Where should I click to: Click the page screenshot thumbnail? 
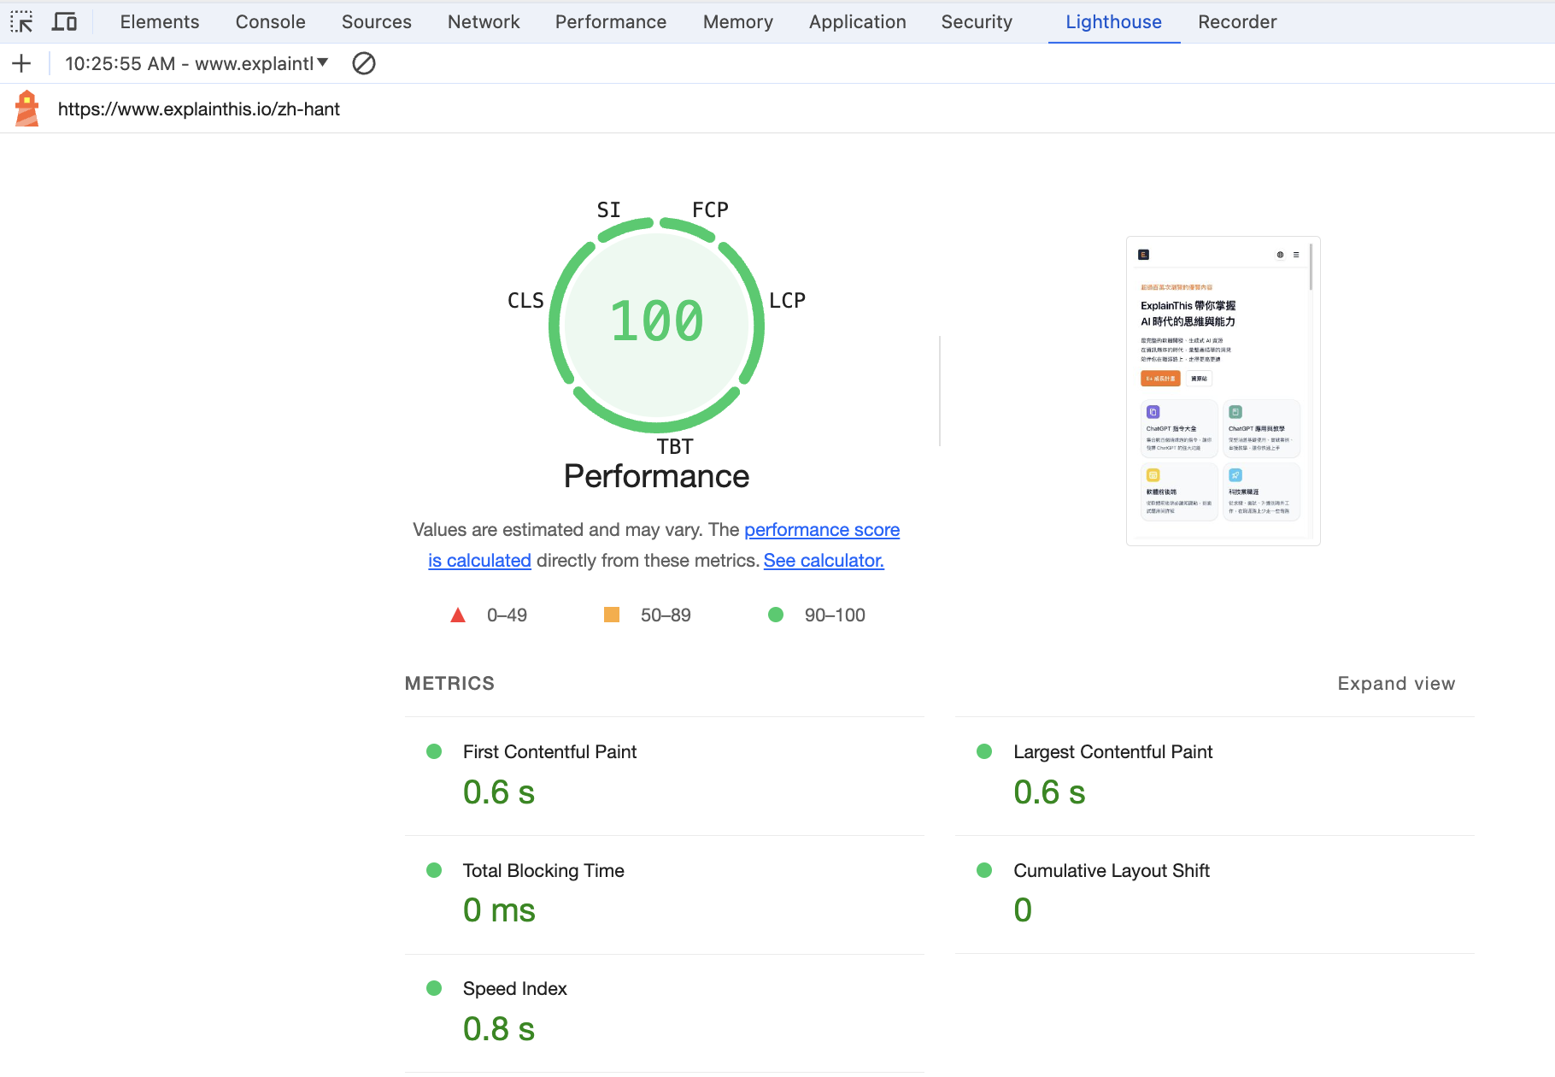tap(1223, 391)
